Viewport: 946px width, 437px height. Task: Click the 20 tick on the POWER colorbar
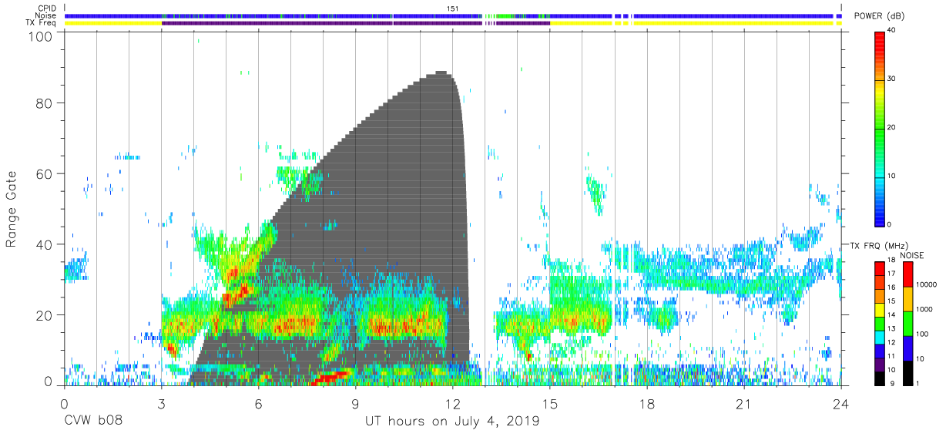[x=892, y=127]
